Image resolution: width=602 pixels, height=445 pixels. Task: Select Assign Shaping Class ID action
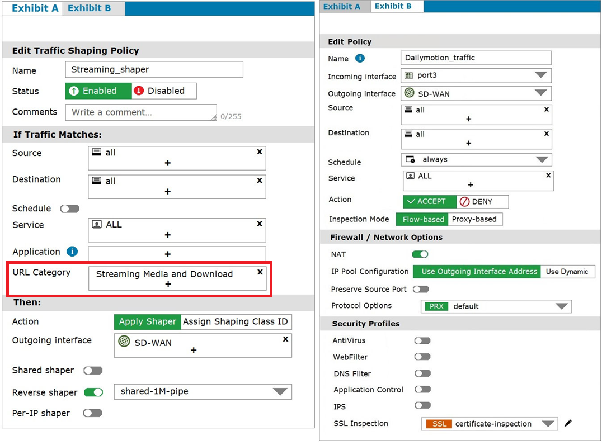236,322
